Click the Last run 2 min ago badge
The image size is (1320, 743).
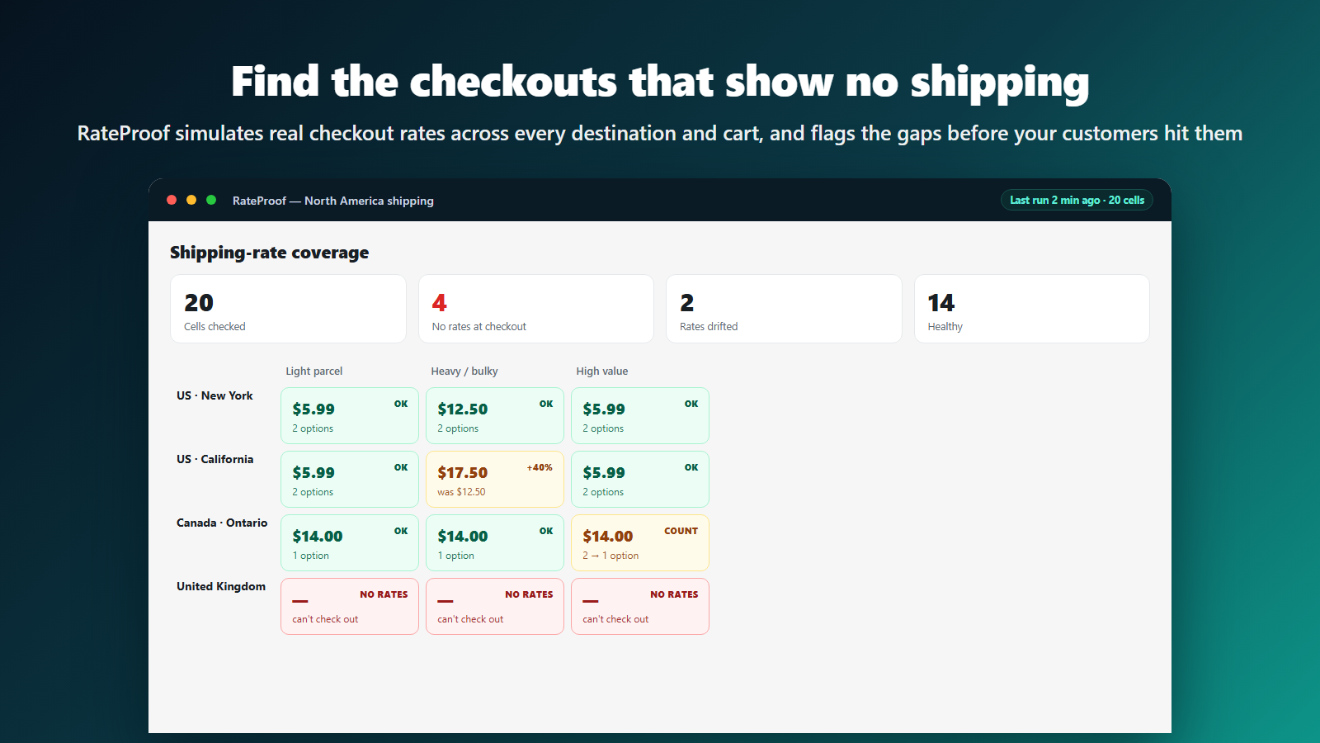pyautogui.click(x=1077, y=200)
